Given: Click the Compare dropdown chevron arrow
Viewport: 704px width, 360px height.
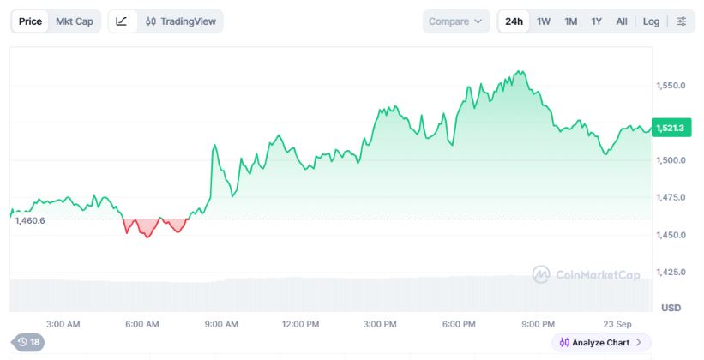Looking at the screenshot, I should 478,21.
